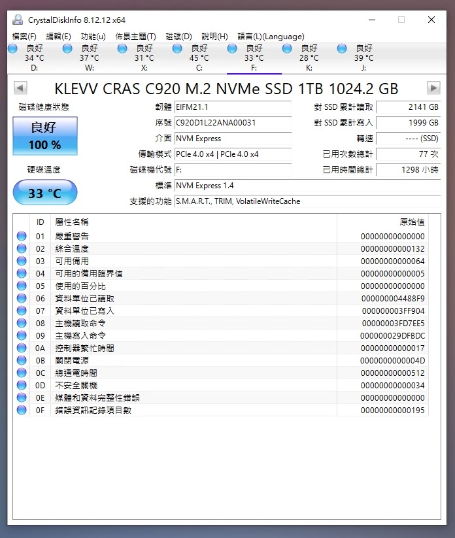Image resolution: width=455 pixels, height=538 pixels.
Task: Click the 良好 100 % health status button
Action: (45, 136)
